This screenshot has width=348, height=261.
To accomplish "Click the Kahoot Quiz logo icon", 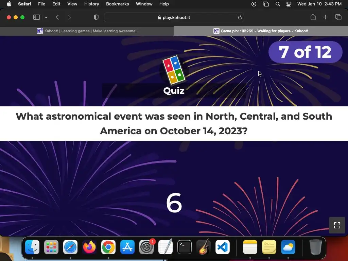I will [x=174, y=70].
